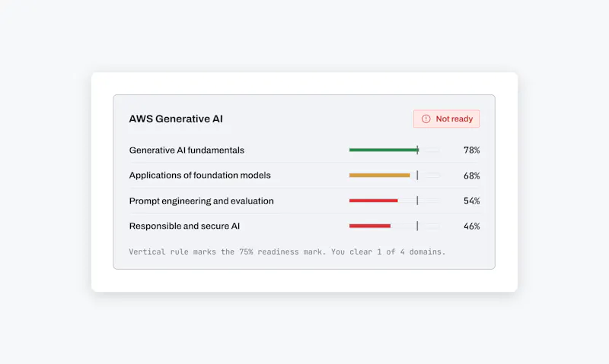Click the alert icon in Not ready badge
The image size is (609, 364).
point(426,119)
